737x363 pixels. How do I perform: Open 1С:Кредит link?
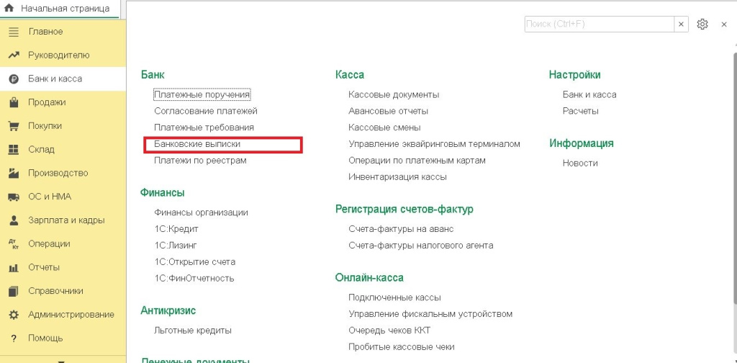coord(176,229)
